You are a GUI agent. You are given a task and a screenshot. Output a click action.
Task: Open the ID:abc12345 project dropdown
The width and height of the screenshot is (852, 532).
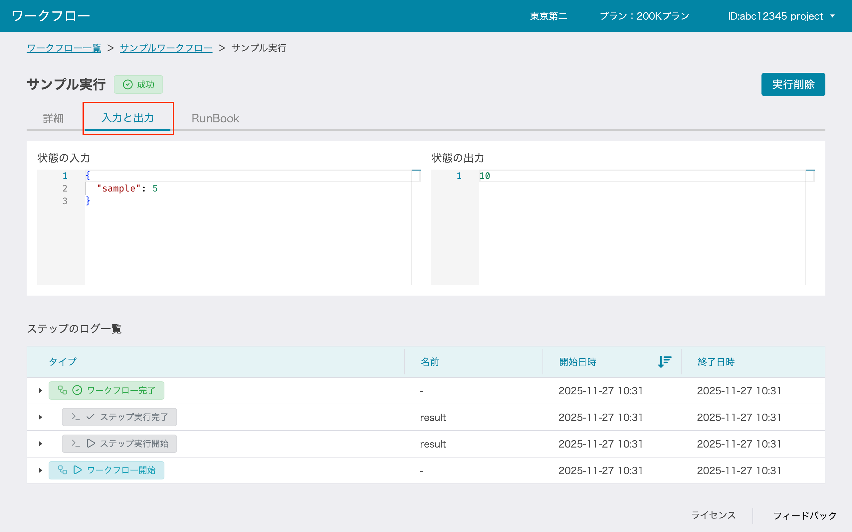(x=781, y=16)
